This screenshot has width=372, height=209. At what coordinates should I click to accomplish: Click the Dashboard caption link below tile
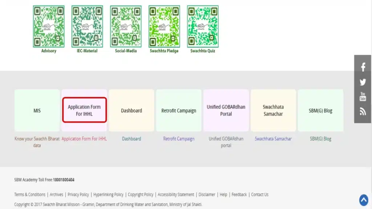[132, 139]
